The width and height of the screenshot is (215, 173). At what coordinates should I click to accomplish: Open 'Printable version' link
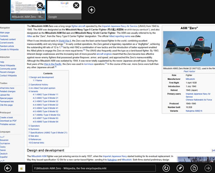point(8,124)
